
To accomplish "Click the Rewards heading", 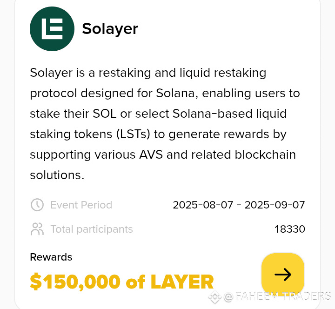I will pos(51,257).
